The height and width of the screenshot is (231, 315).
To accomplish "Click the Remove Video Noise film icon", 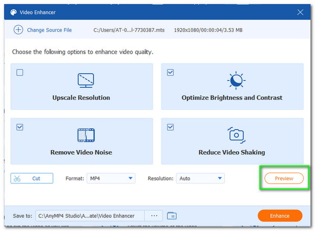I will click(x=86, y=135).
